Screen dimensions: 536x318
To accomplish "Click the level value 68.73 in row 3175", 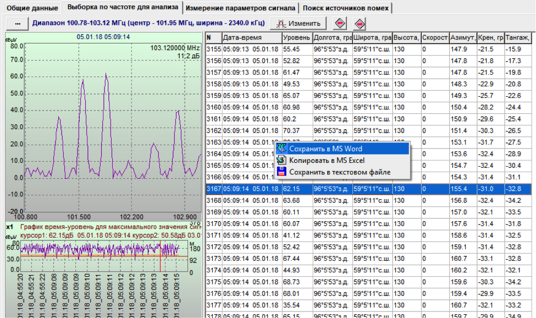I will coord(291,282).
